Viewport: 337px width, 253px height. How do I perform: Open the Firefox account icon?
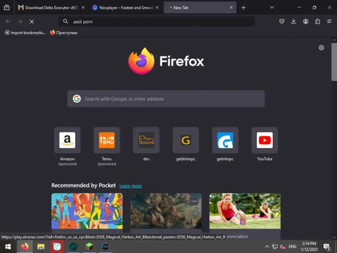coord(306,21)
